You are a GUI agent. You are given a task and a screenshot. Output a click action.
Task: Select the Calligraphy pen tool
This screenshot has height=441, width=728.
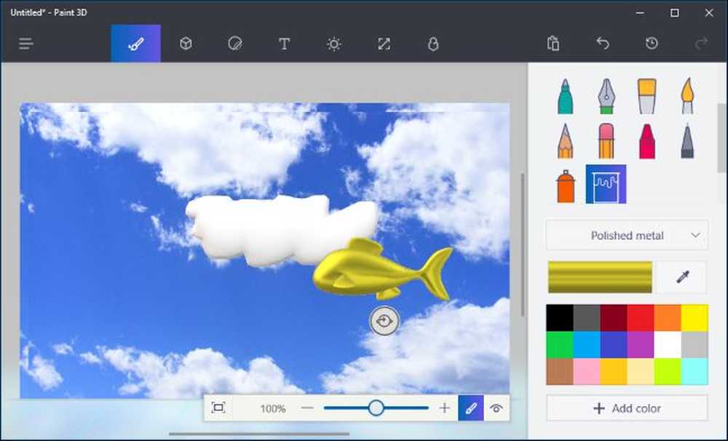tap(606, 96)
